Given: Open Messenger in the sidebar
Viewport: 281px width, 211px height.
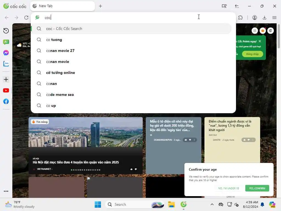Looking at the screenshot, I should [x=6, y=53].
